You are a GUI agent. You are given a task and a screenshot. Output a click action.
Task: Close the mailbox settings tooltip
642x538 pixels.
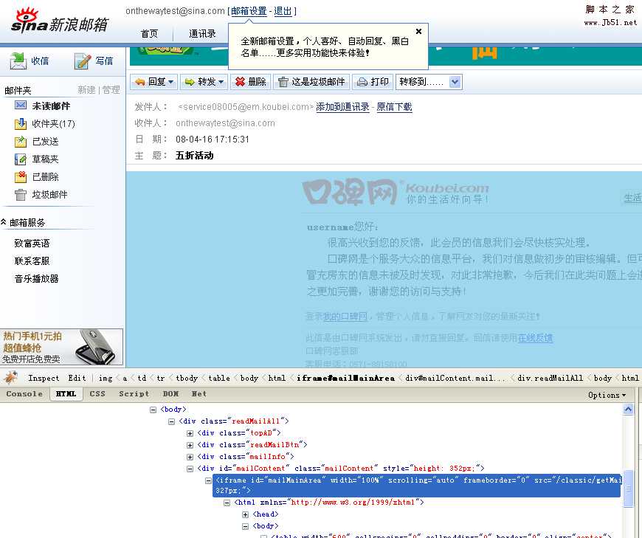tap(418, 31)
